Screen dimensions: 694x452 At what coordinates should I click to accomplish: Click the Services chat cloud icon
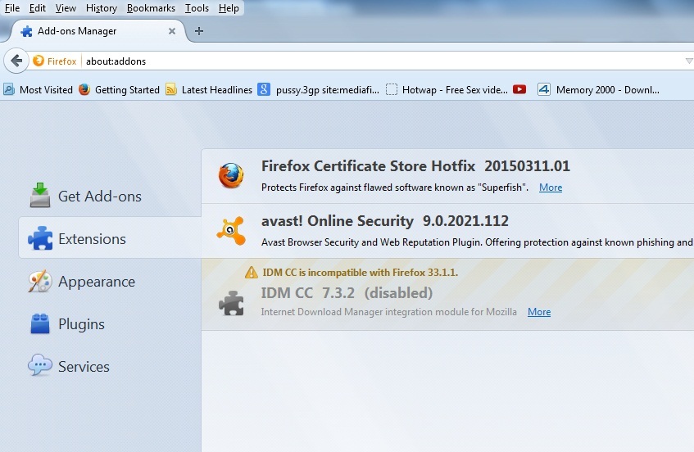[40, 365]
